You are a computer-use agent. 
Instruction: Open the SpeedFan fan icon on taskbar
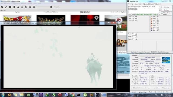[98, 95]
